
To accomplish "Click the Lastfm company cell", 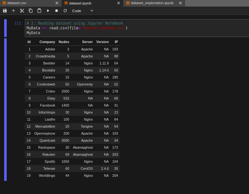I will (50, 119).
